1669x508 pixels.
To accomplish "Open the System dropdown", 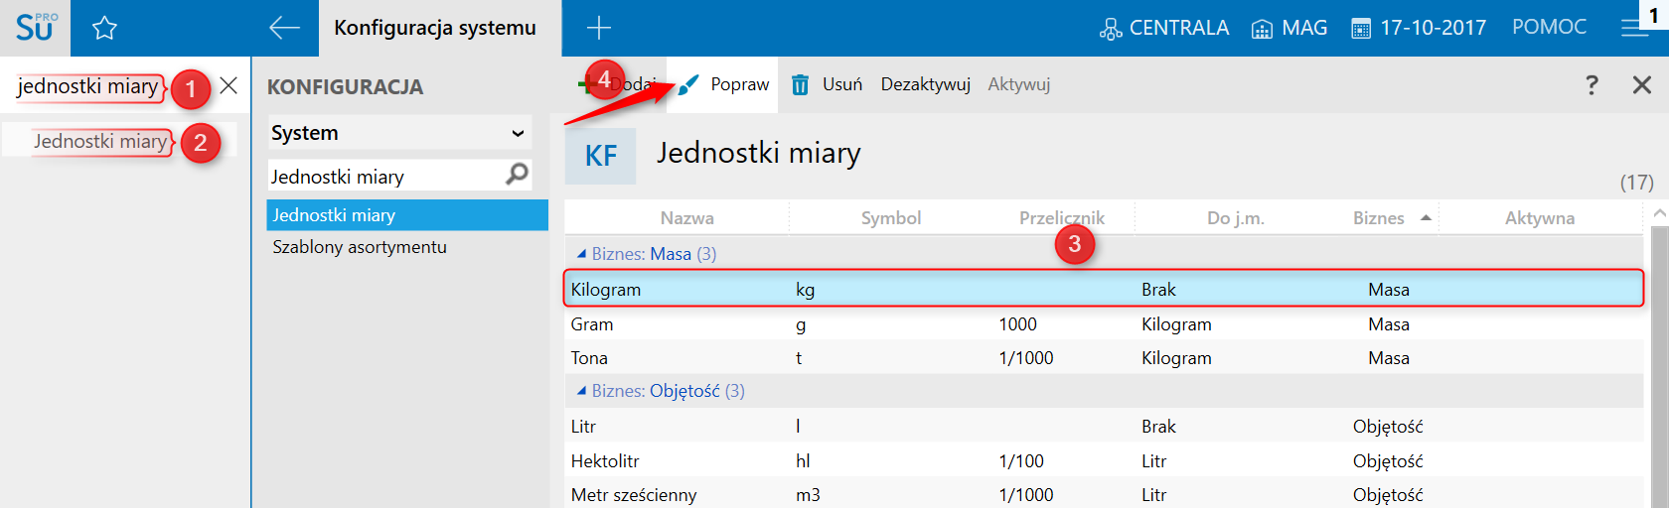I will coord(399,133).
